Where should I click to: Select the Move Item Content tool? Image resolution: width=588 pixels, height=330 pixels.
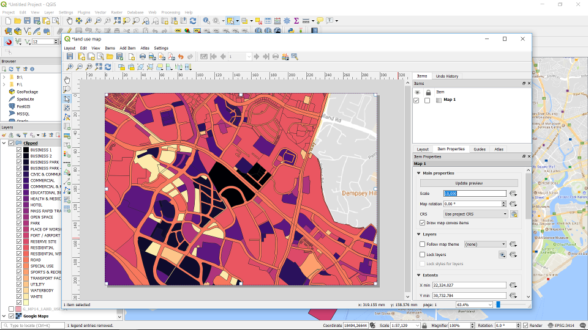pyautogui.click(x=67, y=108)
